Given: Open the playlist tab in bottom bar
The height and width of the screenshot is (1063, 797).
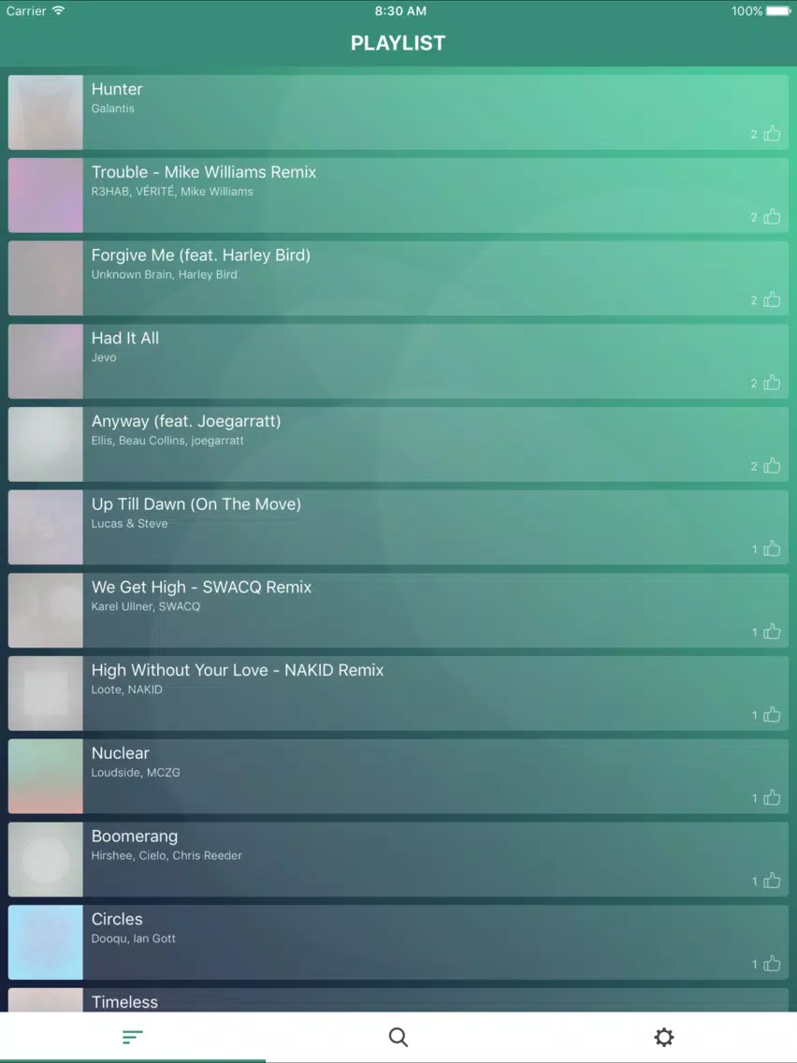Looking at the screenshot, I should 133,1037.
